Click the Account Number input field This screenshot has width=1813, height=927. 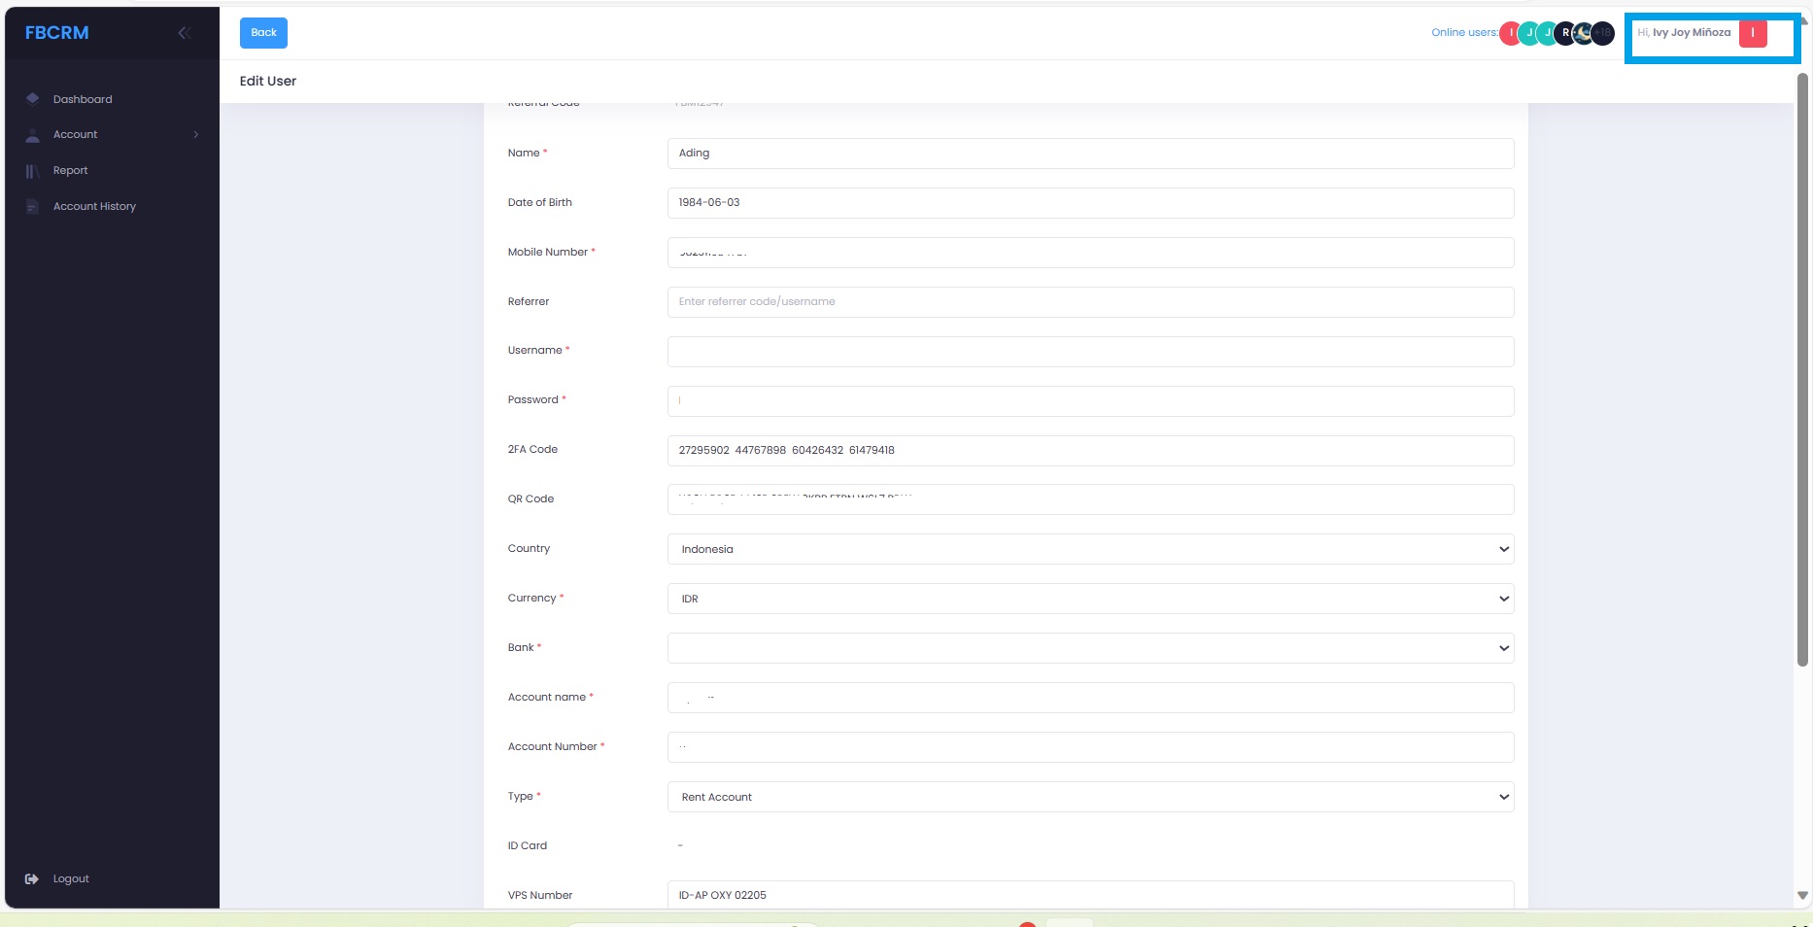(x=1090, y=747)
